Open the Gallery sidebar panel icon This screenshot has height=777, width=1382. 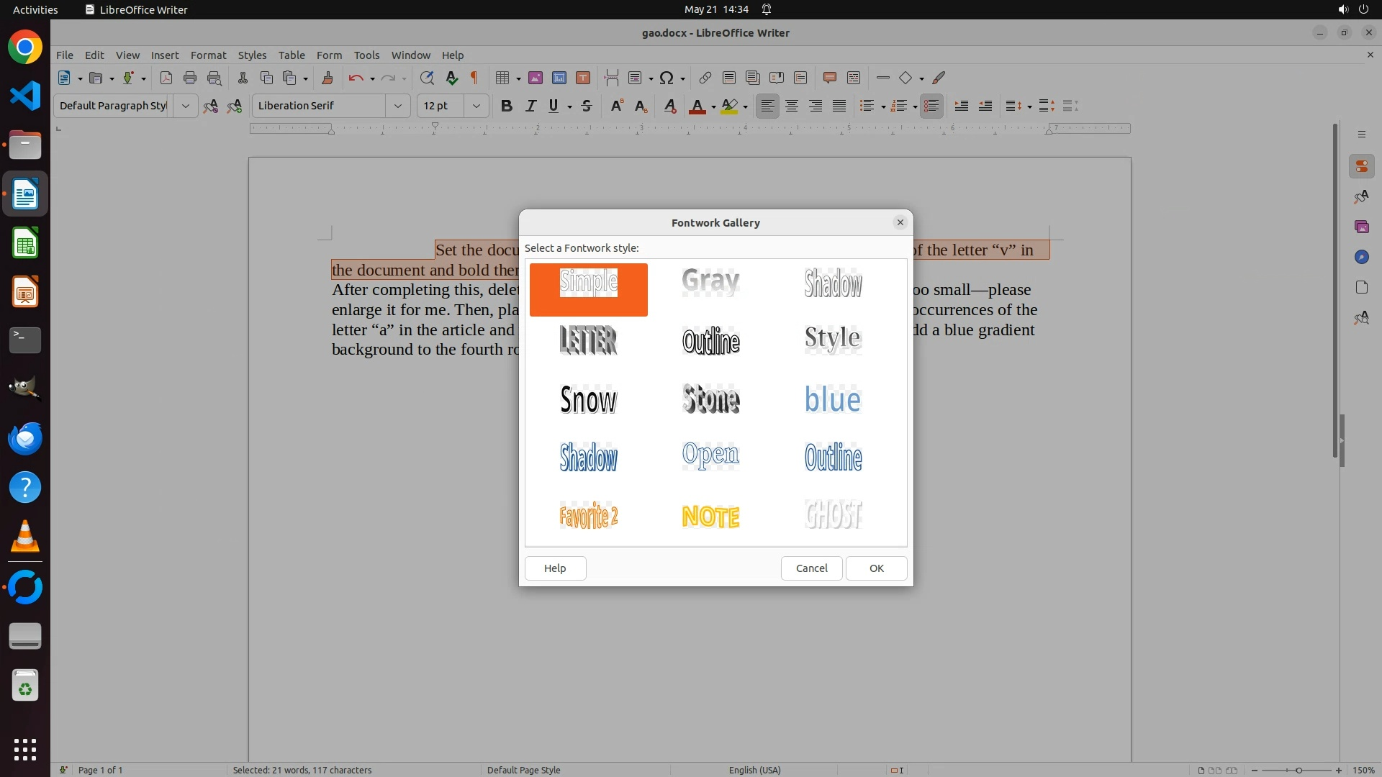click(x=1361, y=227)
